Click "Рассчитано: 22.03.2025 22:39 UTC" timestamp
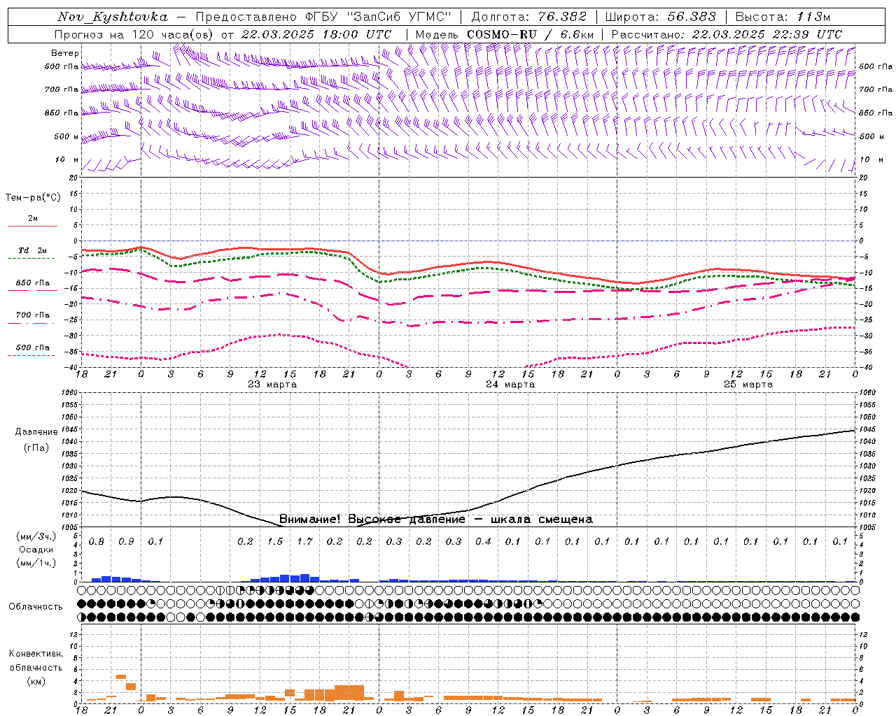The height and width of the screenshot is (716, 896). 727,34
